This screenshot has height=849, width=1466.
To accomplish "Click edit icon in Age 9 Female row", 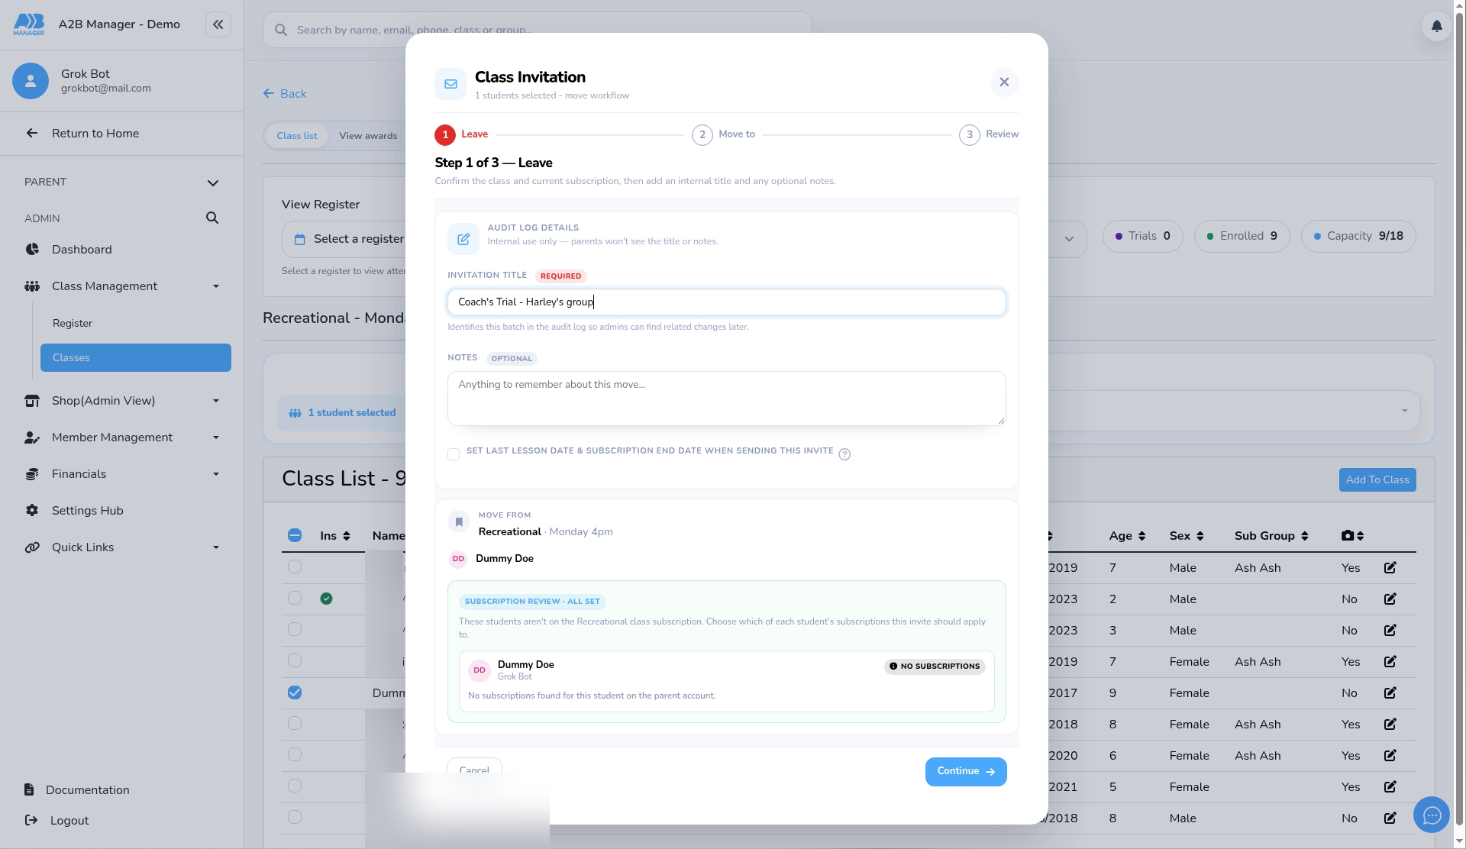I will click(1390, 693).
